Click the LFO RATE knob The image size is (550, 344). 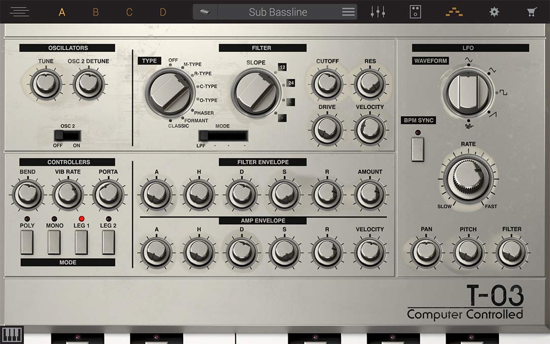click(x=468, y=178)
